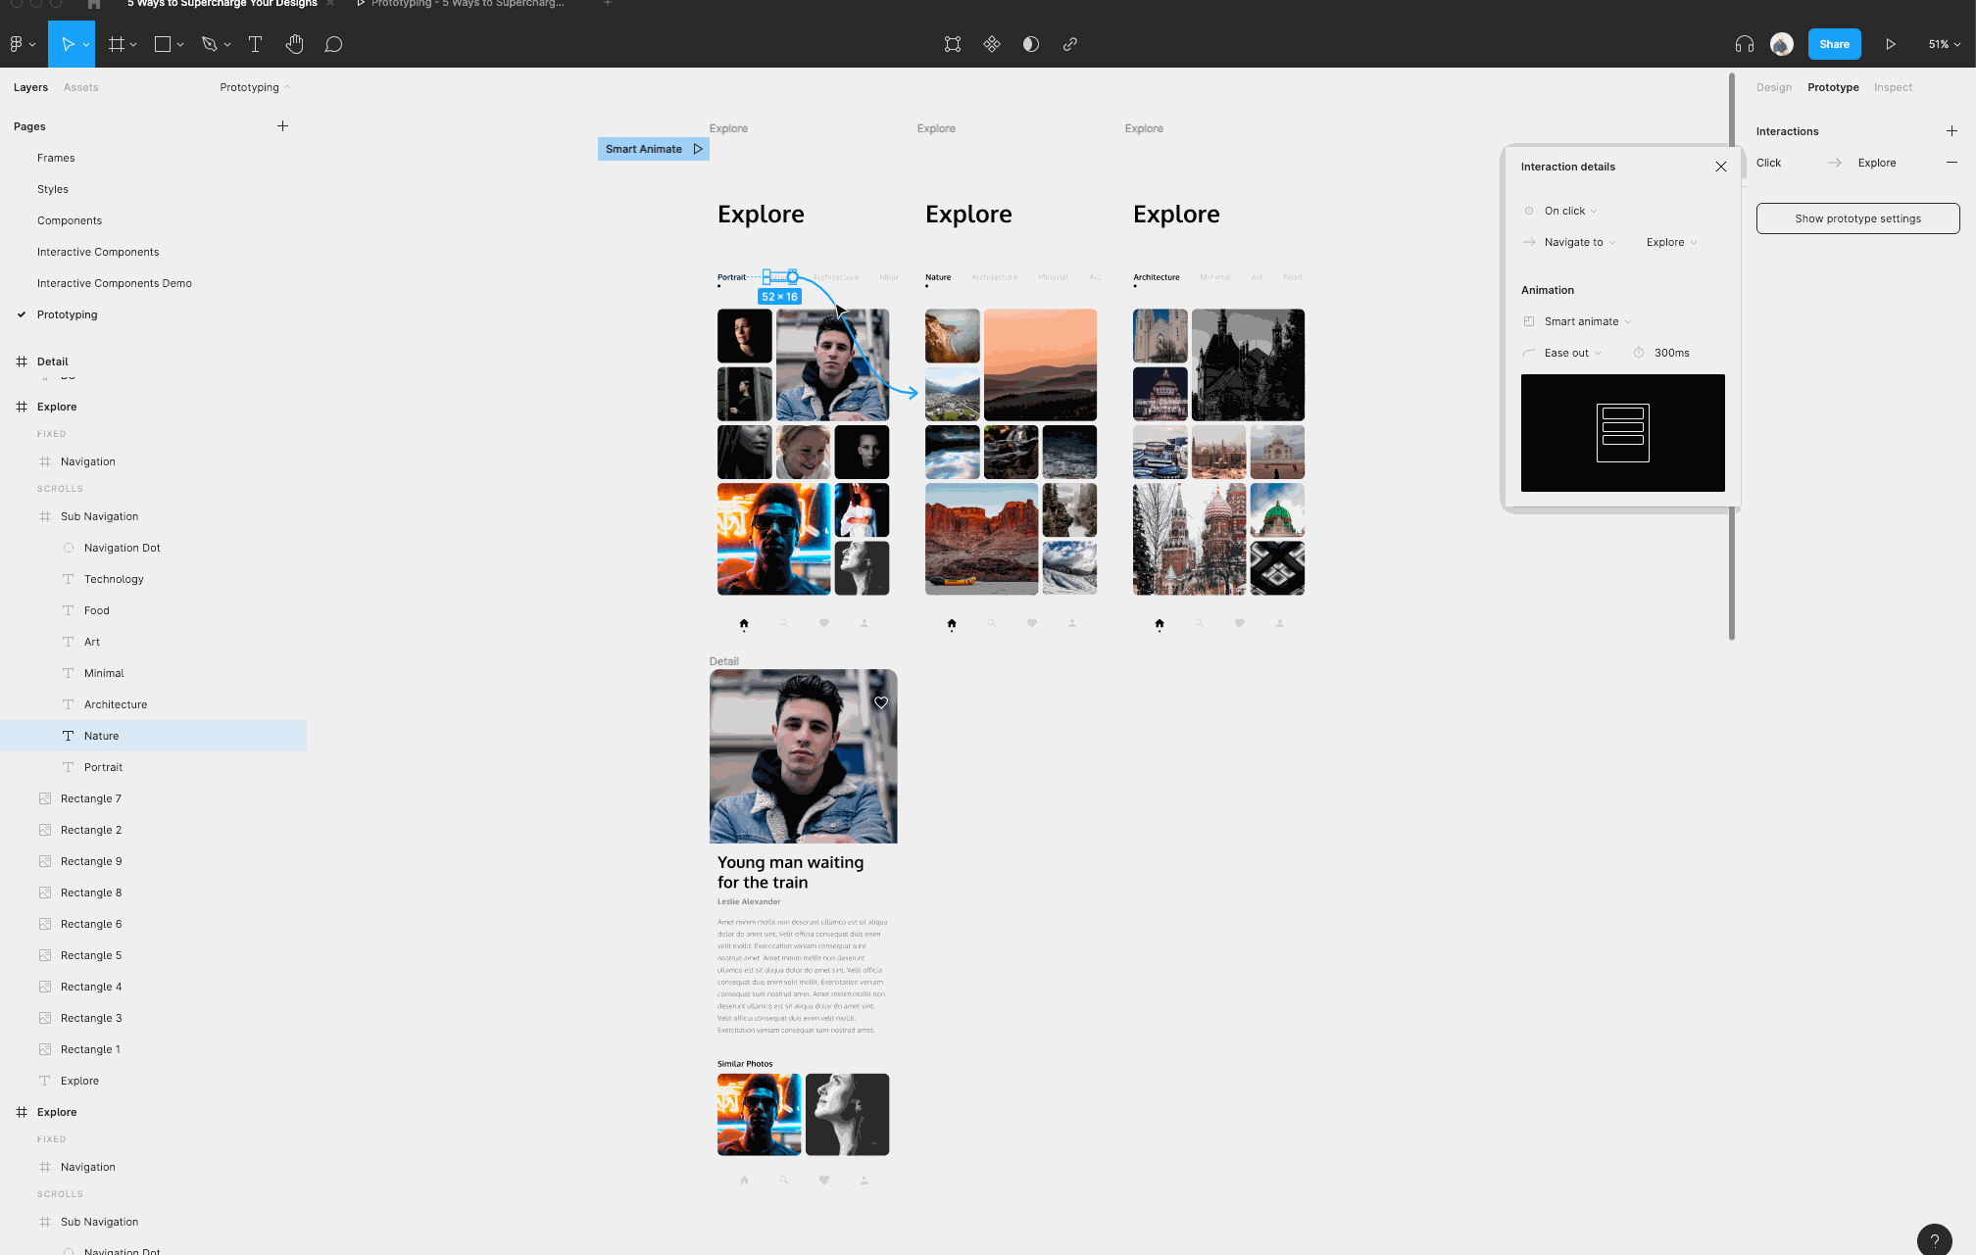1976x1255 pixels.
Task: Open the Interactive Components Demo page
Action: 115,283
